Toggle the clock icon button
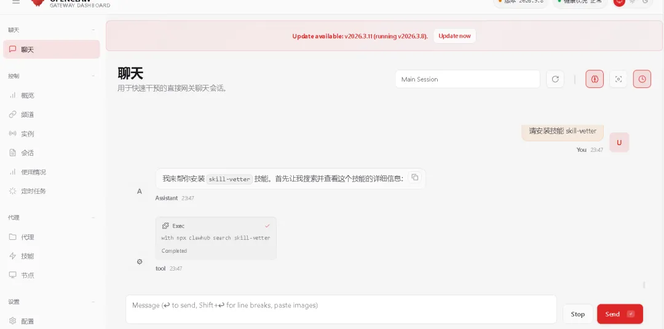Image resolution: width=664 pixels, height=329 pixels. (642, 79)
